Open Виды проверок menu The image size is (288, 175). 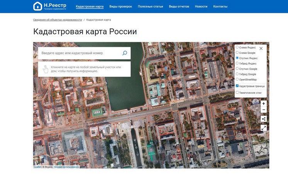tap(120, 7)
